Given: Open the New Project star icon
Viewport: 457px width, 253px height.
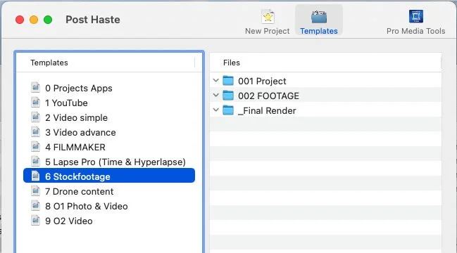Looking at the screenshot, I should (x=268, y=16).
